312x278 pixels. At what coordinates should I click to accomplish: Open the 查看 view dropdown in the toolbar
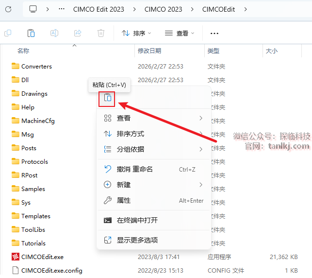point(180,33)
